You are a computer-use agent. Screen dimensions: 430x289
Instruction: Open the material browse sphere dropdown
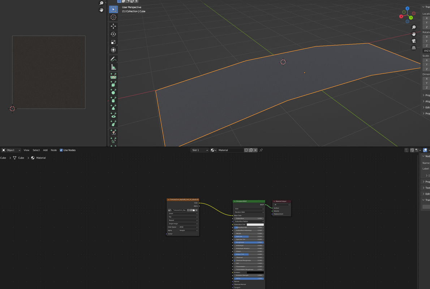pos(213,150)
